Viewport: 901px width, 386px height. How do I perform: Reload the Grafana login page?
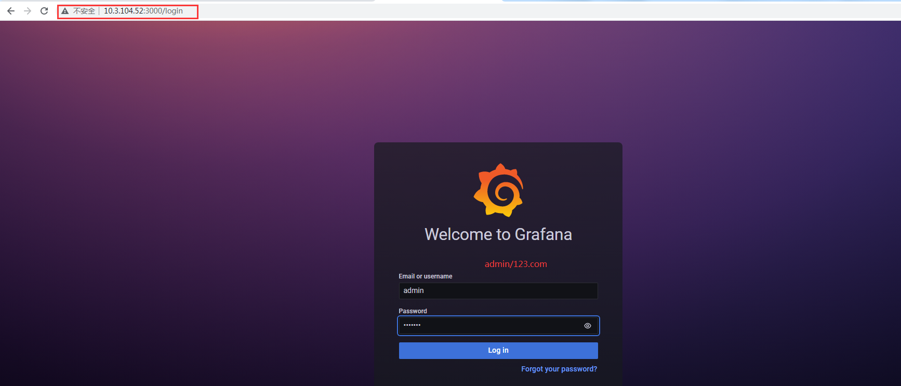click(44, 11)
